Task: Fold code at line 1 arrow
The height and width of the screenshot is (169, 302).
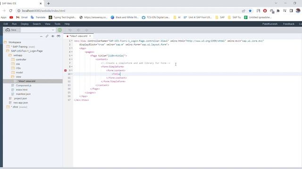Action: click(72, 41)
